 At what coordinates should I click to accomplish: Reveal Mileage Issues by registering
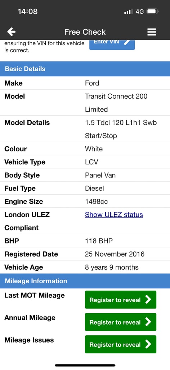point(120,344)
